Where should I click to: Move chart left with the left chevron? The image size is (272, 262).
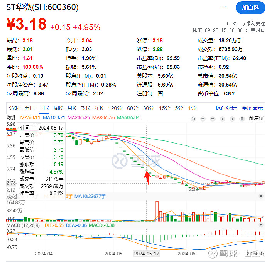pyautogui.click(x=223, y=119)
